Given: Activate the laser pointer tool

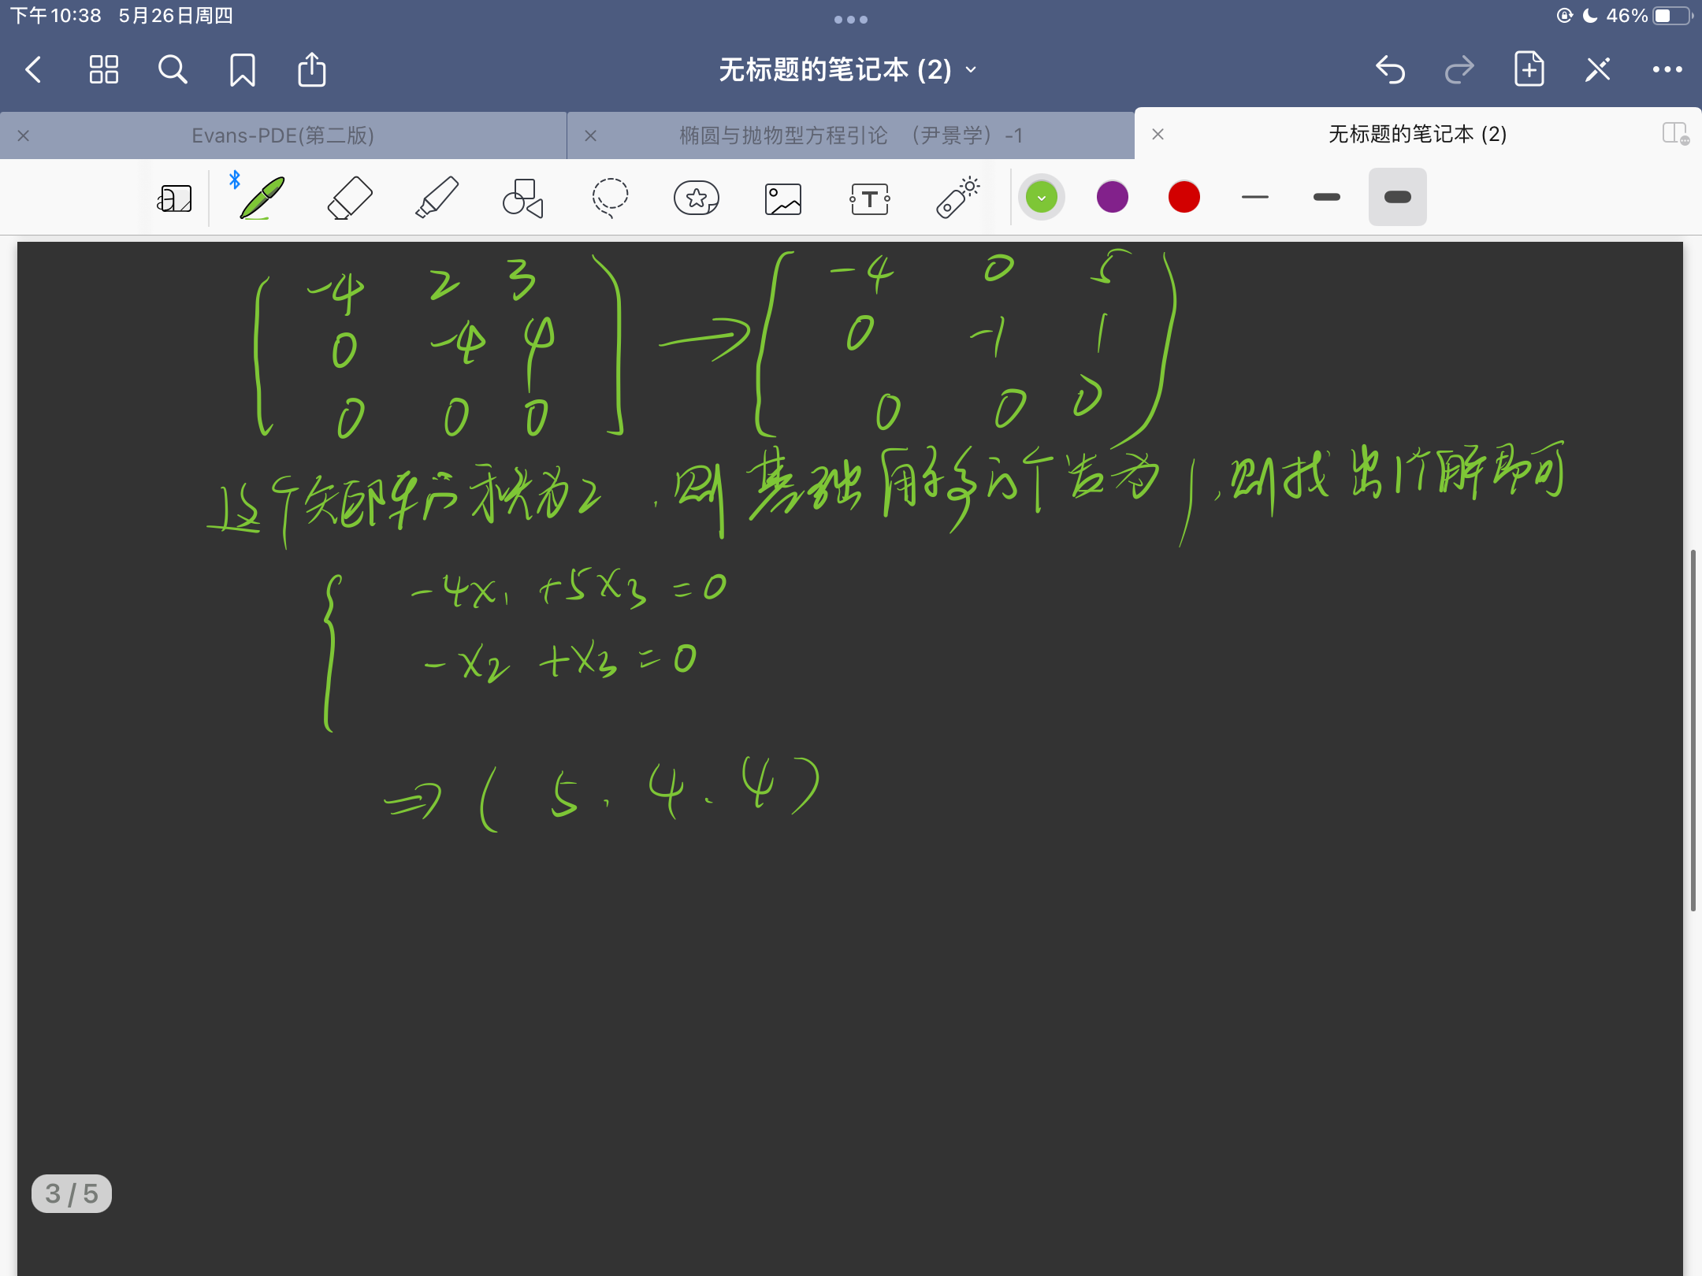Looking at the screenshot, I should [957, 198].
